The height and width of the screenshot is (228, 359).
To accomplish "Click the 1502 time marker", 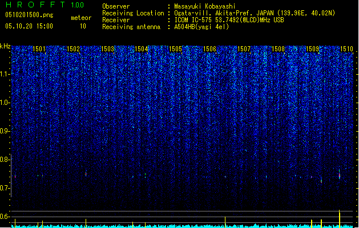I will pyautogui.click(x=73, y=49).
